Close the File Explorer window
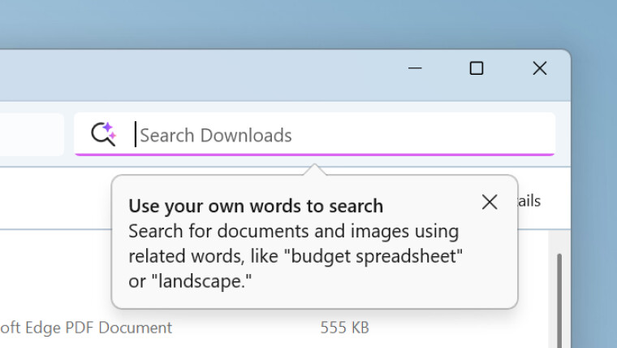 (x=540, y=68)
